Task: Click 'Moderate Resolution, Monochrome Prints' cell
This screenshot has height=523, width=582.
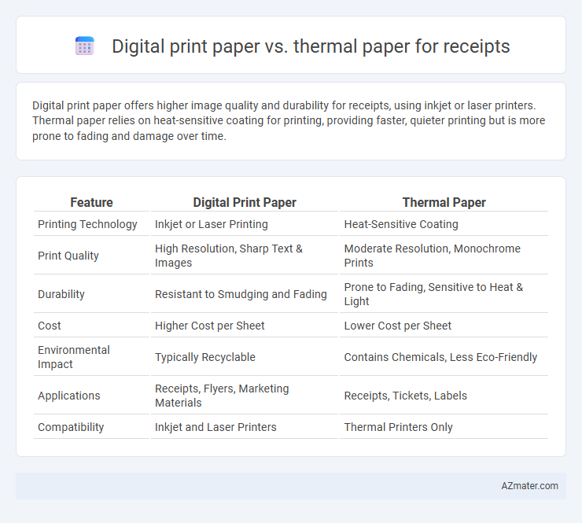Action: click(x=432, y=256)
